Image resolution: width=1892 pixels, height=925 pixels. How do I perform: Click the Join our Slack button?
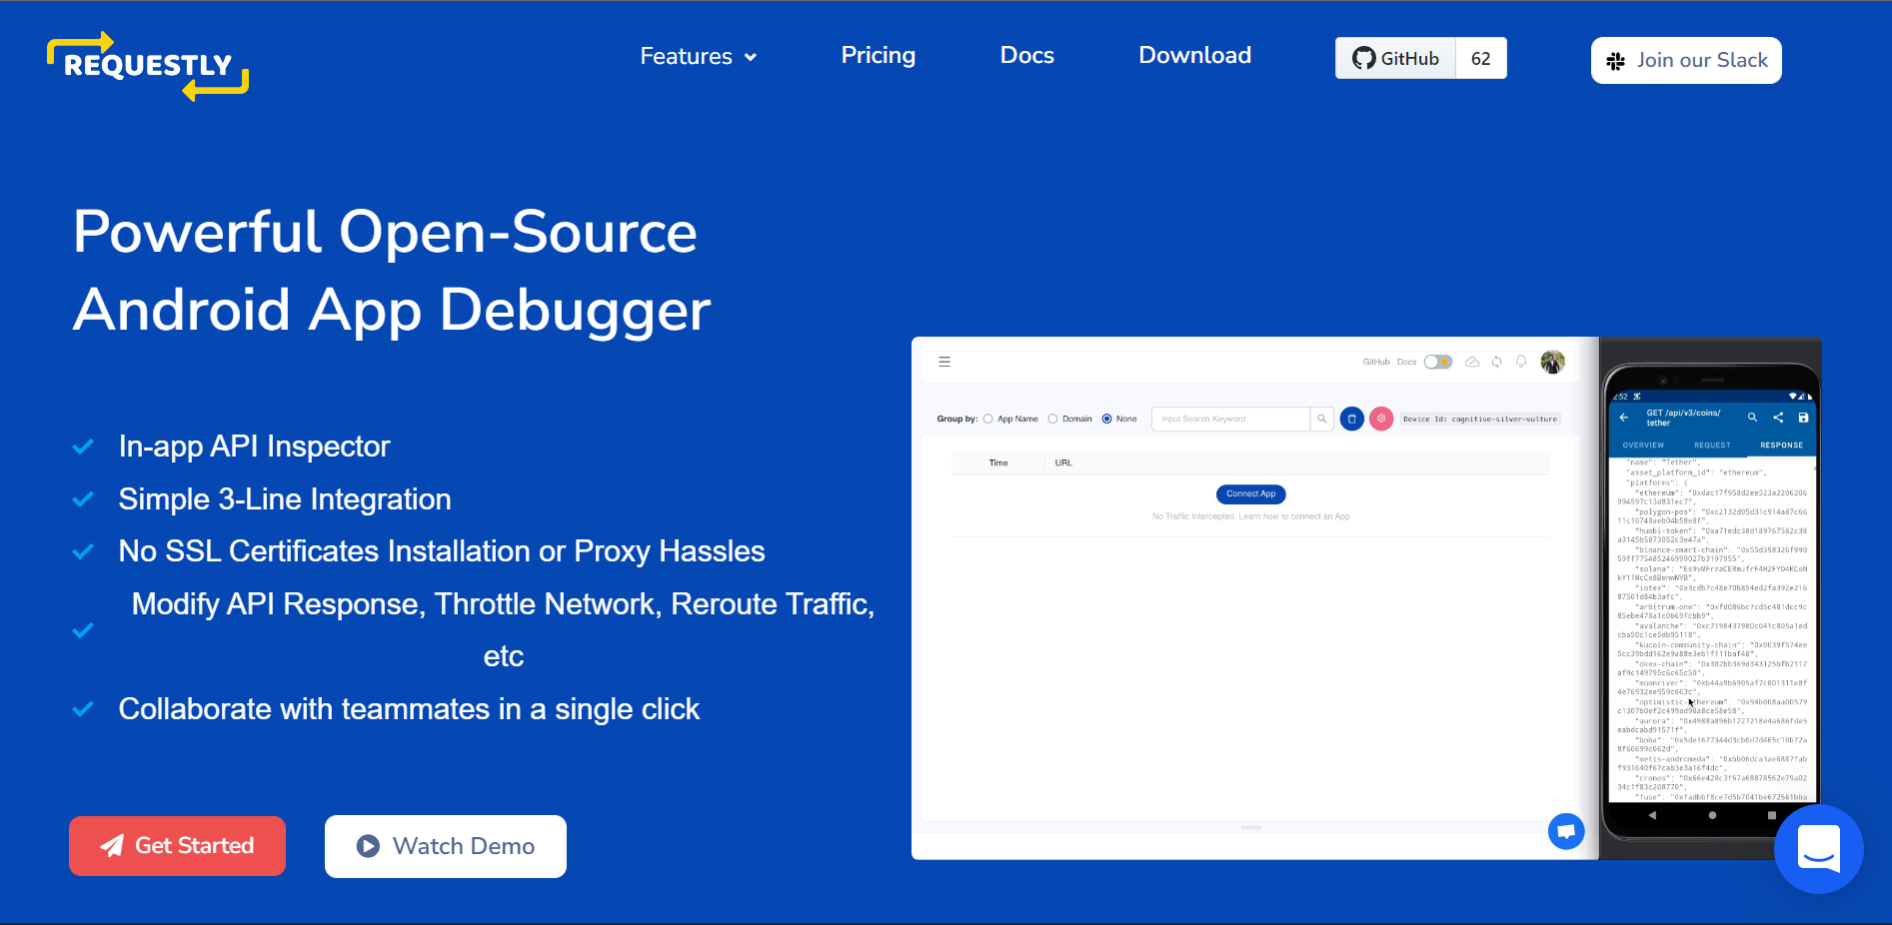[1686, 60]
